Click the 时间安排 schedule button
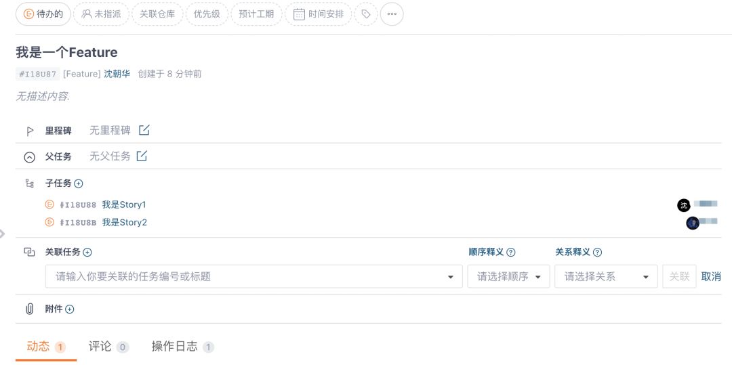Image resolution: width=732 pixels, height=365 pixels. [x=319, y=14]
